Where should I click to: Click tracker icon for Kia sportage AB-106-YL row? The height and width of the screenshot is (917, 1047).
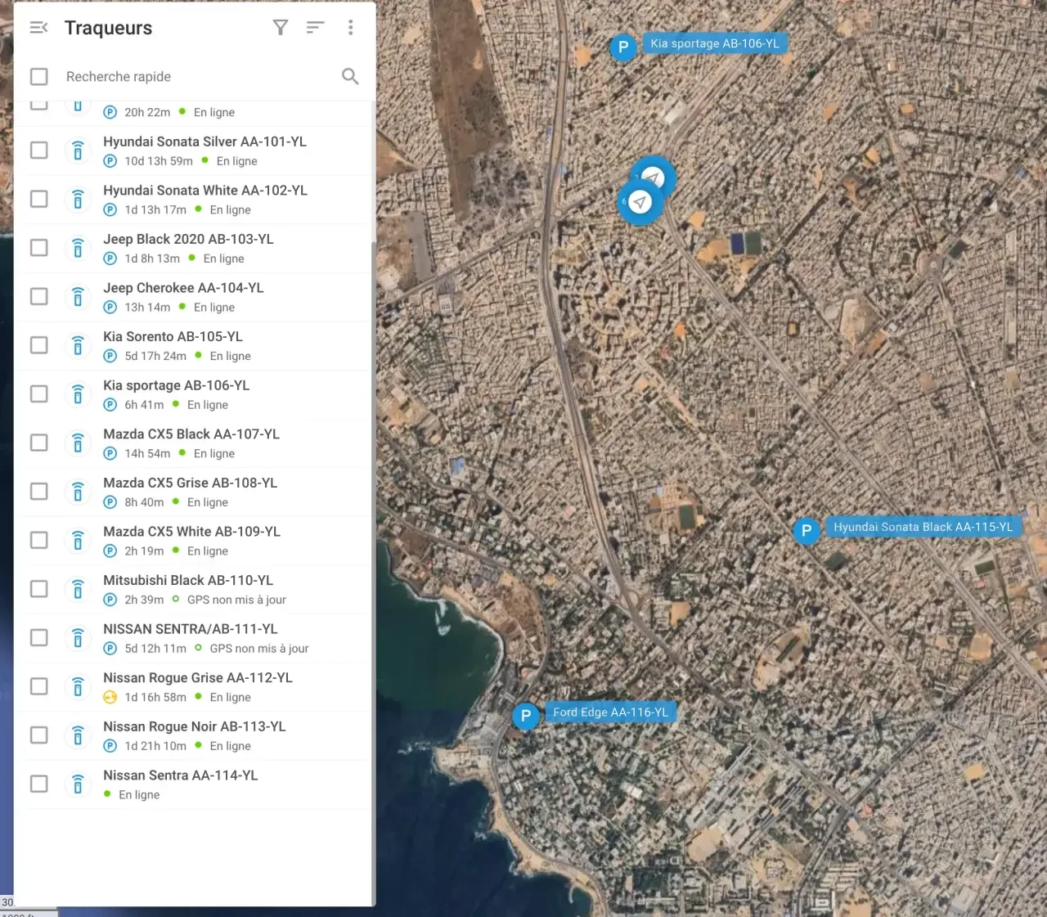point(78,394)
